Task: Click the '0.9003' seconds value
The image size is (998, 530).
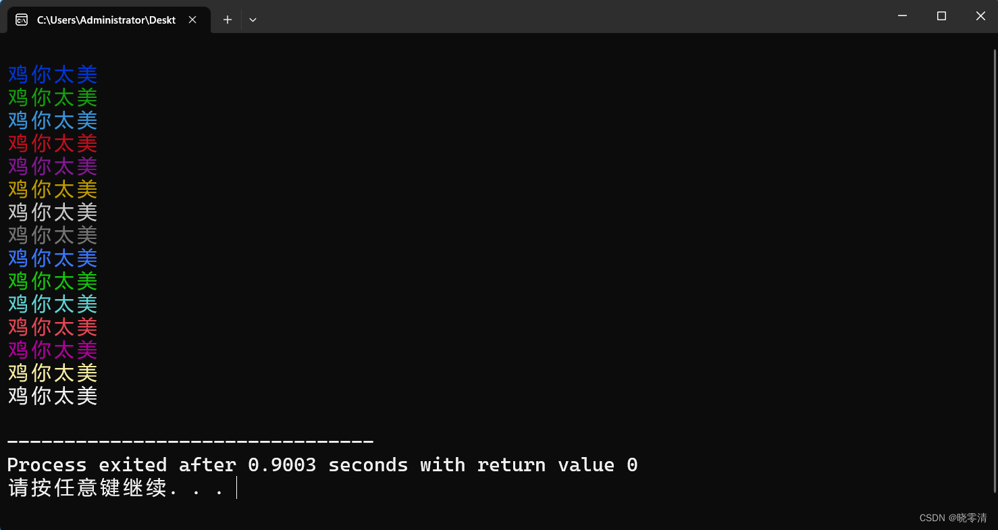Action: [x=282, y=465]
